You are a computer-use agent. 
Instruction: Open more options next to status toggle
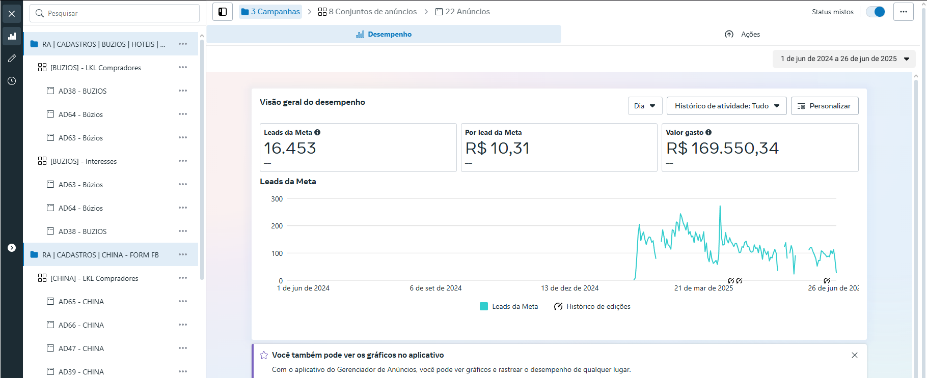pos(903,12)
